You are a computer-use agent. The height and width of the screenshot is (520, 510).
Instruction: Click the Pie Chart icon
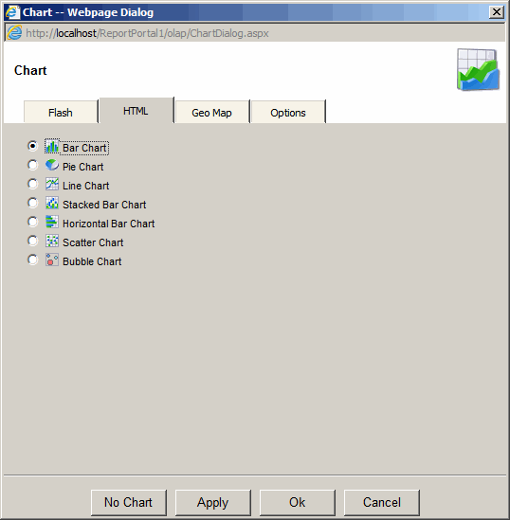[x=52, y=165]
